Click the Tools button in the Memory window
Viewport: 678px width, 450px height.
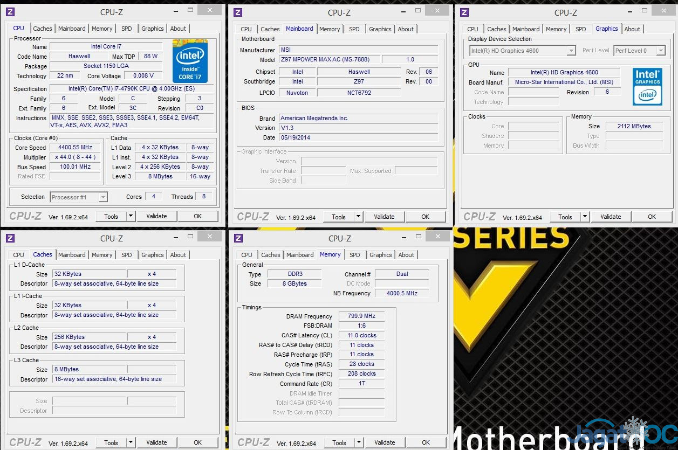coord(339,442)
